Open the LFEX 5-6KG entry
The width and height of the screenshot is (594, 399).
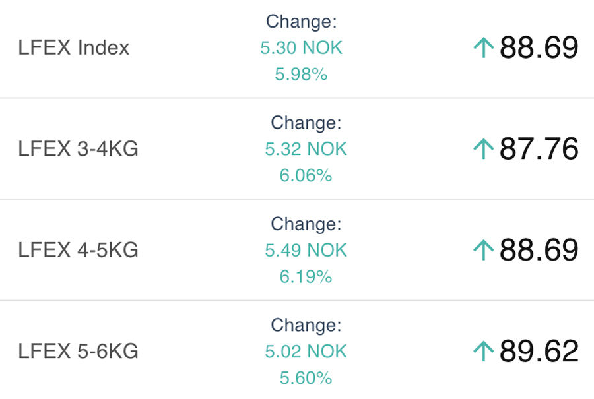tap(78, 352)
